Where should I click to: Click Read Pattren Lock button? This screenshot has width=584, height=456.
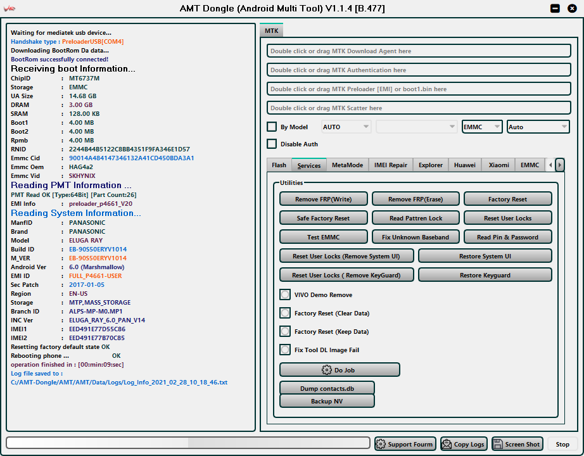point(416,218)
